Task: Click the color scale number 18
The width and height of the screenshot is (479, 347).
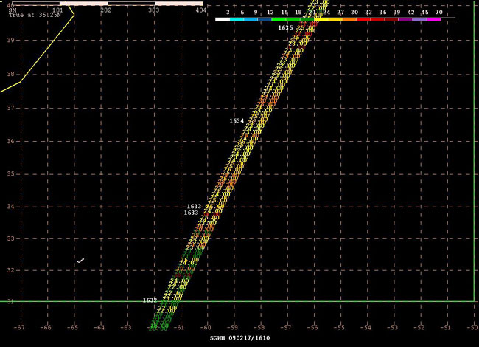Action: click(x=298, y=13)
